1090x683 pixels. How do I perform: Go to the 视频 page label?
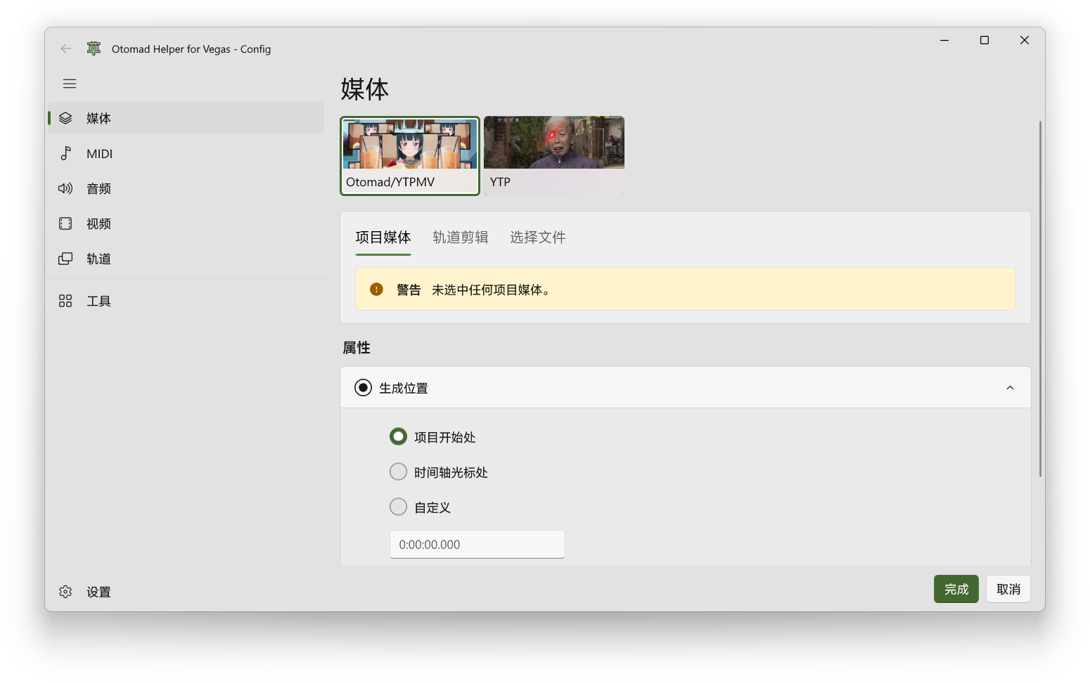tap(98, 223)
